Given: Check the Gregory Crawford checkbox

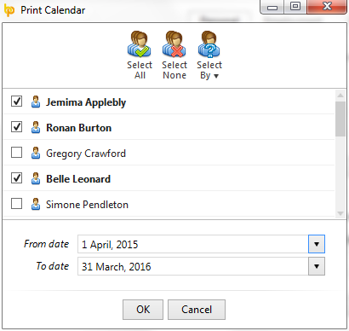Looking at the screenshot, I should [16, 152].
